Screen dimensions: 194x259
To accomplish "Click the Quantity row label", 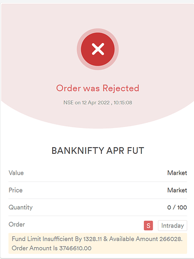I will [x=21, y=207].
